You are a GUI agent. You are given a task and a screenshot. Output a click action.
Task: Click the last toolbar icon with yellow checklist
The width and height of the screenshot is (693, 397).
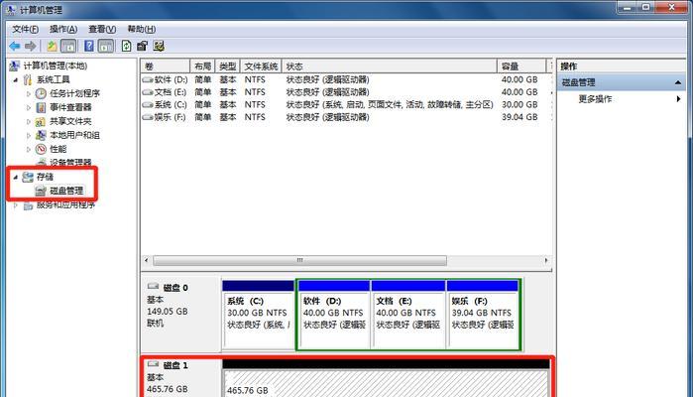pos(159,46)
